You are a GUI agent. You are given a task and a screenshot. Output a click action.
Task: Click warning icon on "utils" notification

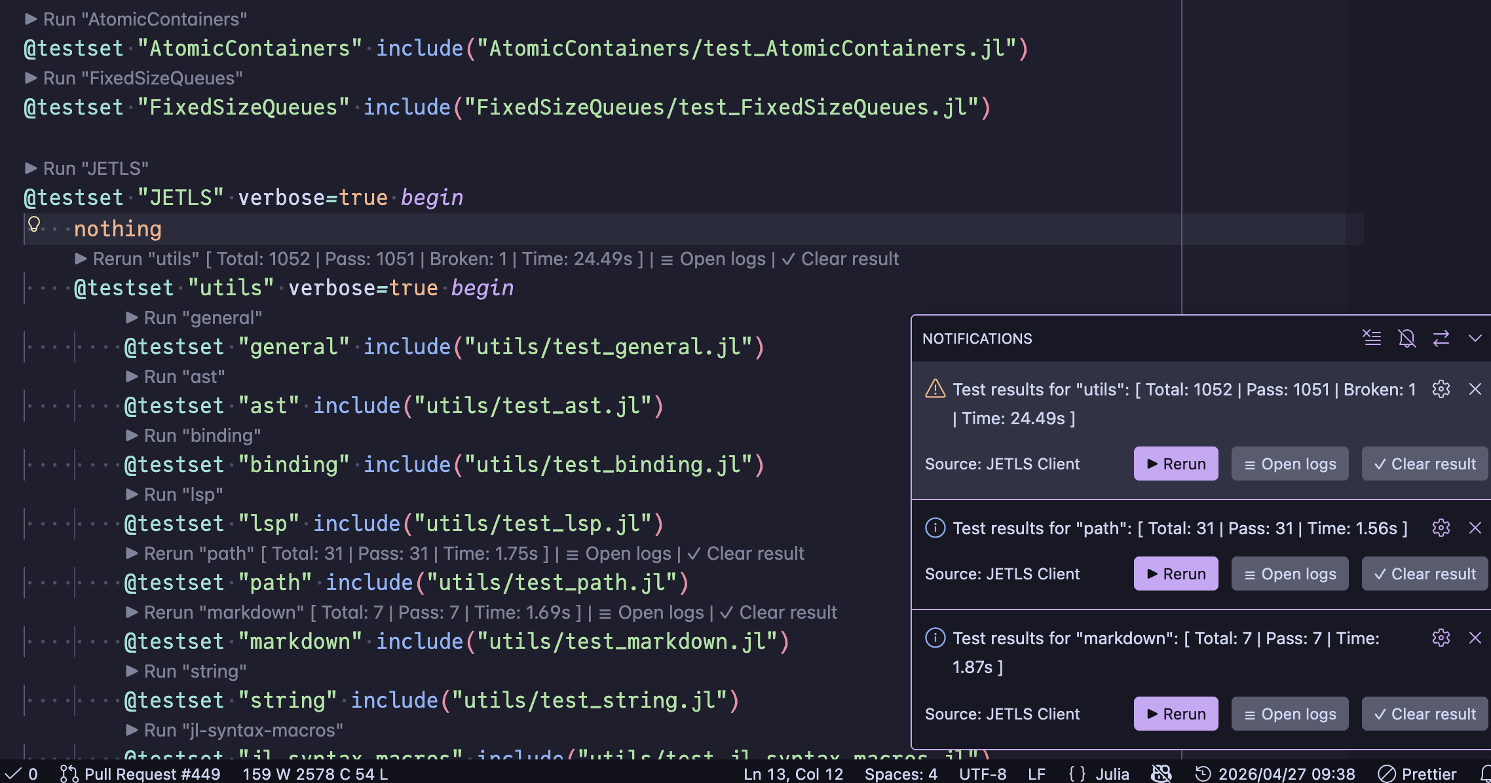935,390
